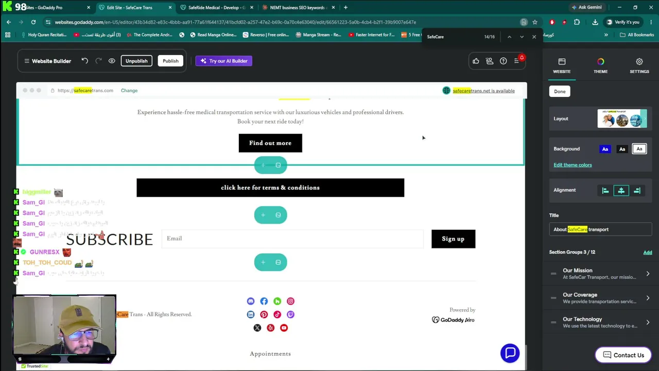This screenshot has width=659, height=371.
Task: Edit the section Title field
Action: click(x=600, y=229)
